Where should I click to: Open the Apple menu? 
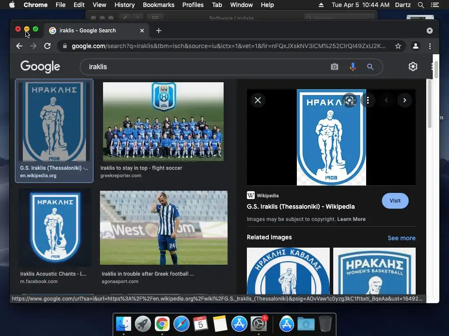point(12,5)
